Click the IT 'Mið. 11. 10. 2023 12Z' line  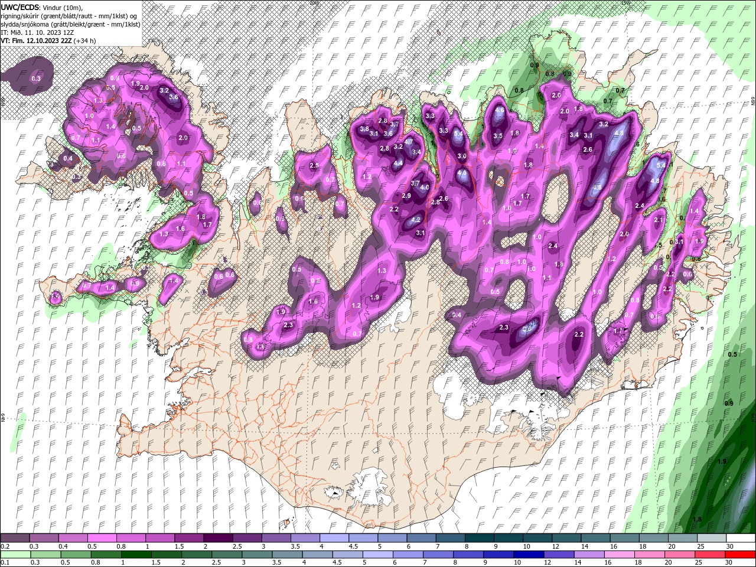(x=41, y=32)
